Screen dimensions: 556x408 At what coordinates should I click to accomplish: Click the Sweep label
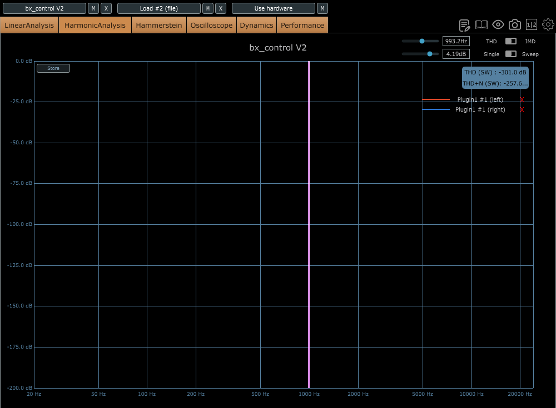point(530,54)
